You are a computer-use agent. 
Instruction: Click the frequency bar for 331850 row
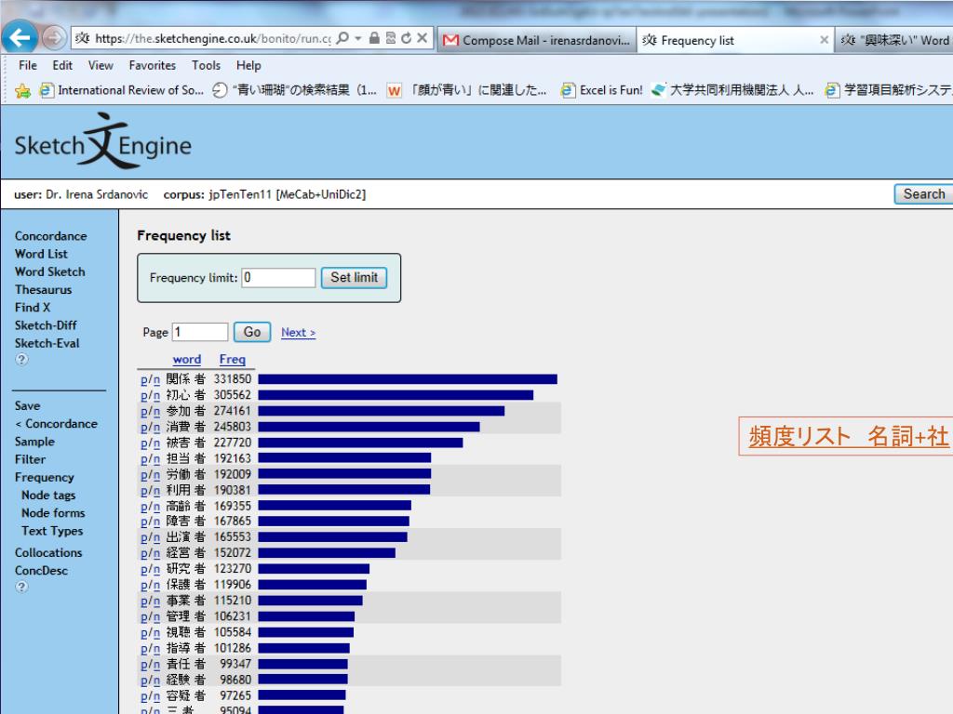408,379
